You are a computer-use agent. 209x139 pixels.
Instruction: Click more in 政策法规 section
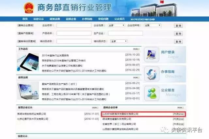(x=136, y=77)
